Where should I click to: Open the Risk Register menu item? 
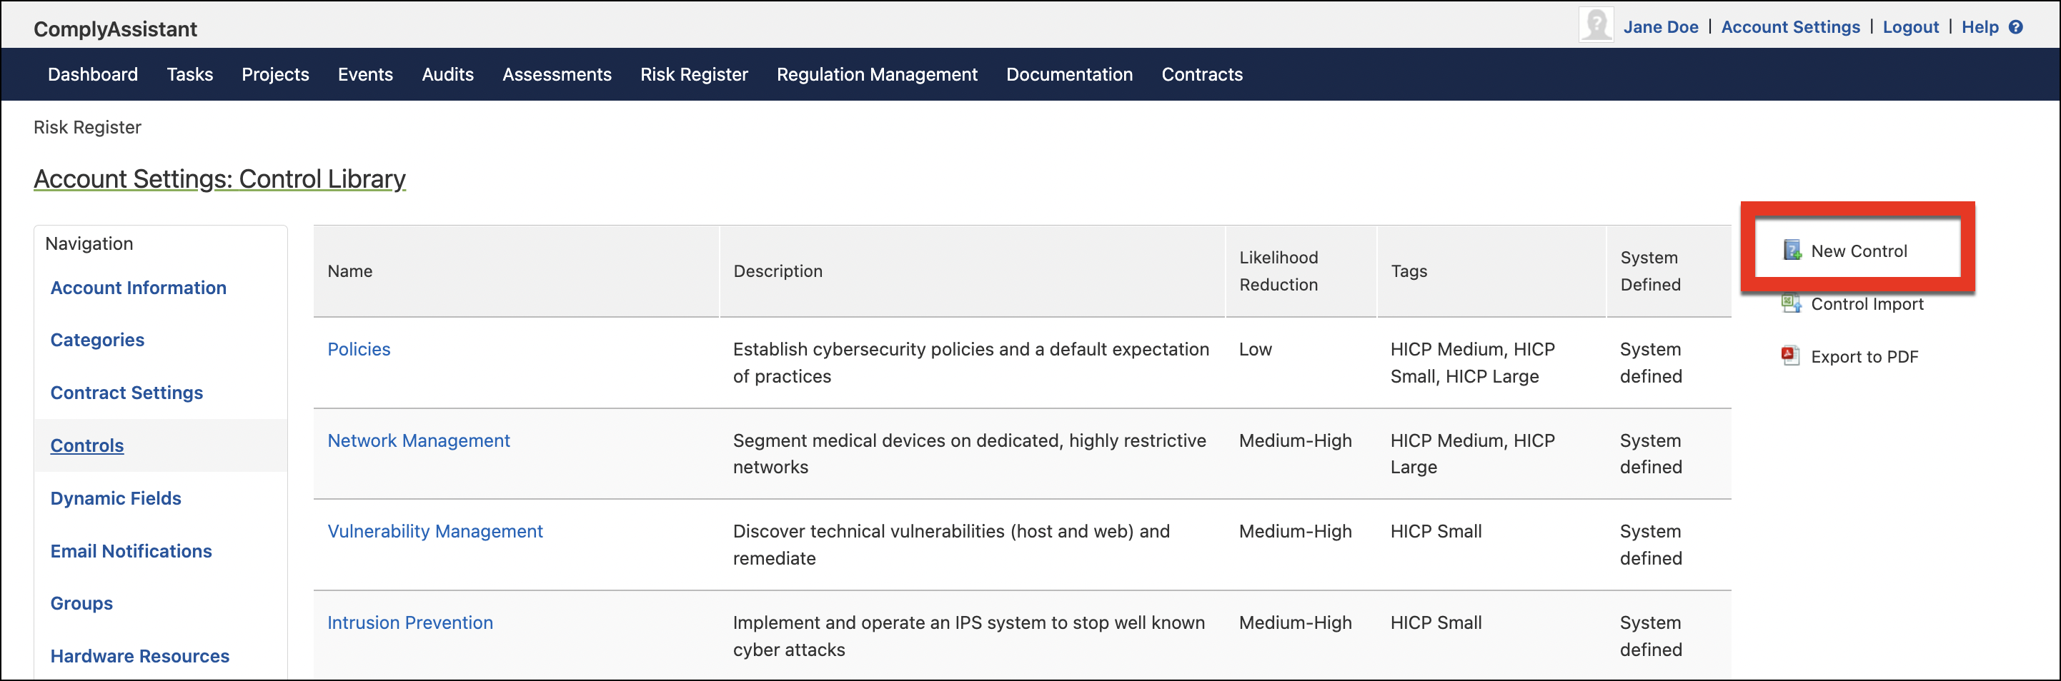[x=694, y=74]
